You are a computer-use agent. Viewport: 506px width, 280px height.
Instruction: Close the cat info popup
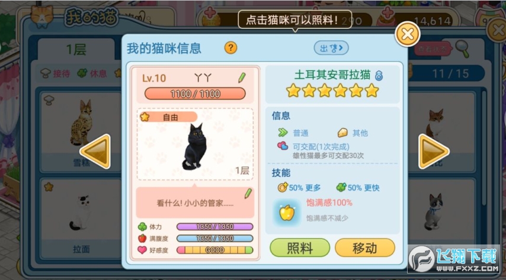pyautogui.click(x=408, y=34)
